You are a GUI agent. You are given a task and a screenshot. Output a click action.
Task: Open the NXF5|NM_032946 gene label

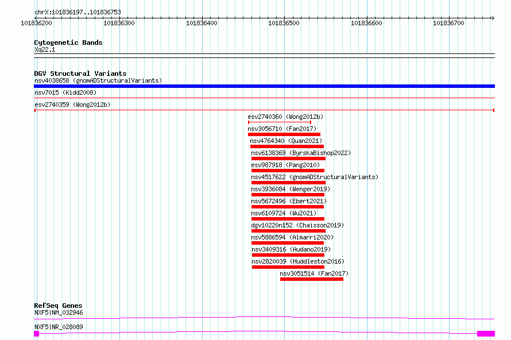pyautogui.click(x=59, y=312)
